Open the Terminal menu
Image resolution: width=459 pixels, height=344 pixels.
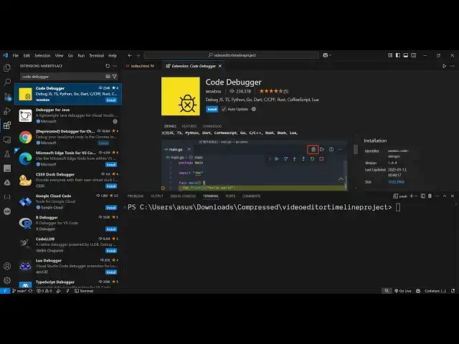pyautogui.click(x=97, y=55)
